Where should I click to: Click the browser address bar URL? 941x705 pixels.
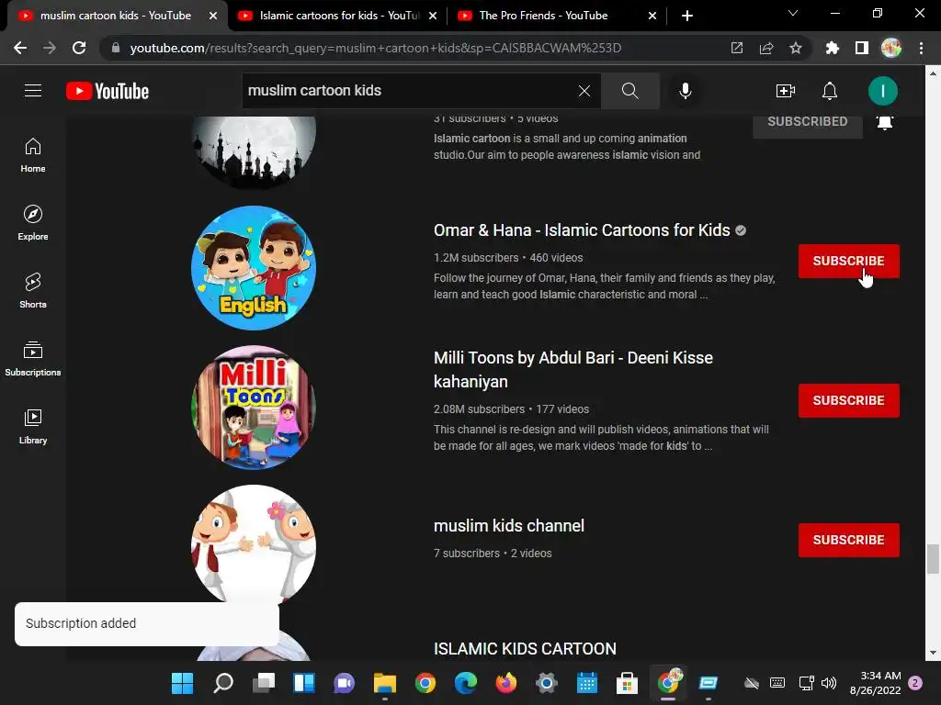[375, 48]
